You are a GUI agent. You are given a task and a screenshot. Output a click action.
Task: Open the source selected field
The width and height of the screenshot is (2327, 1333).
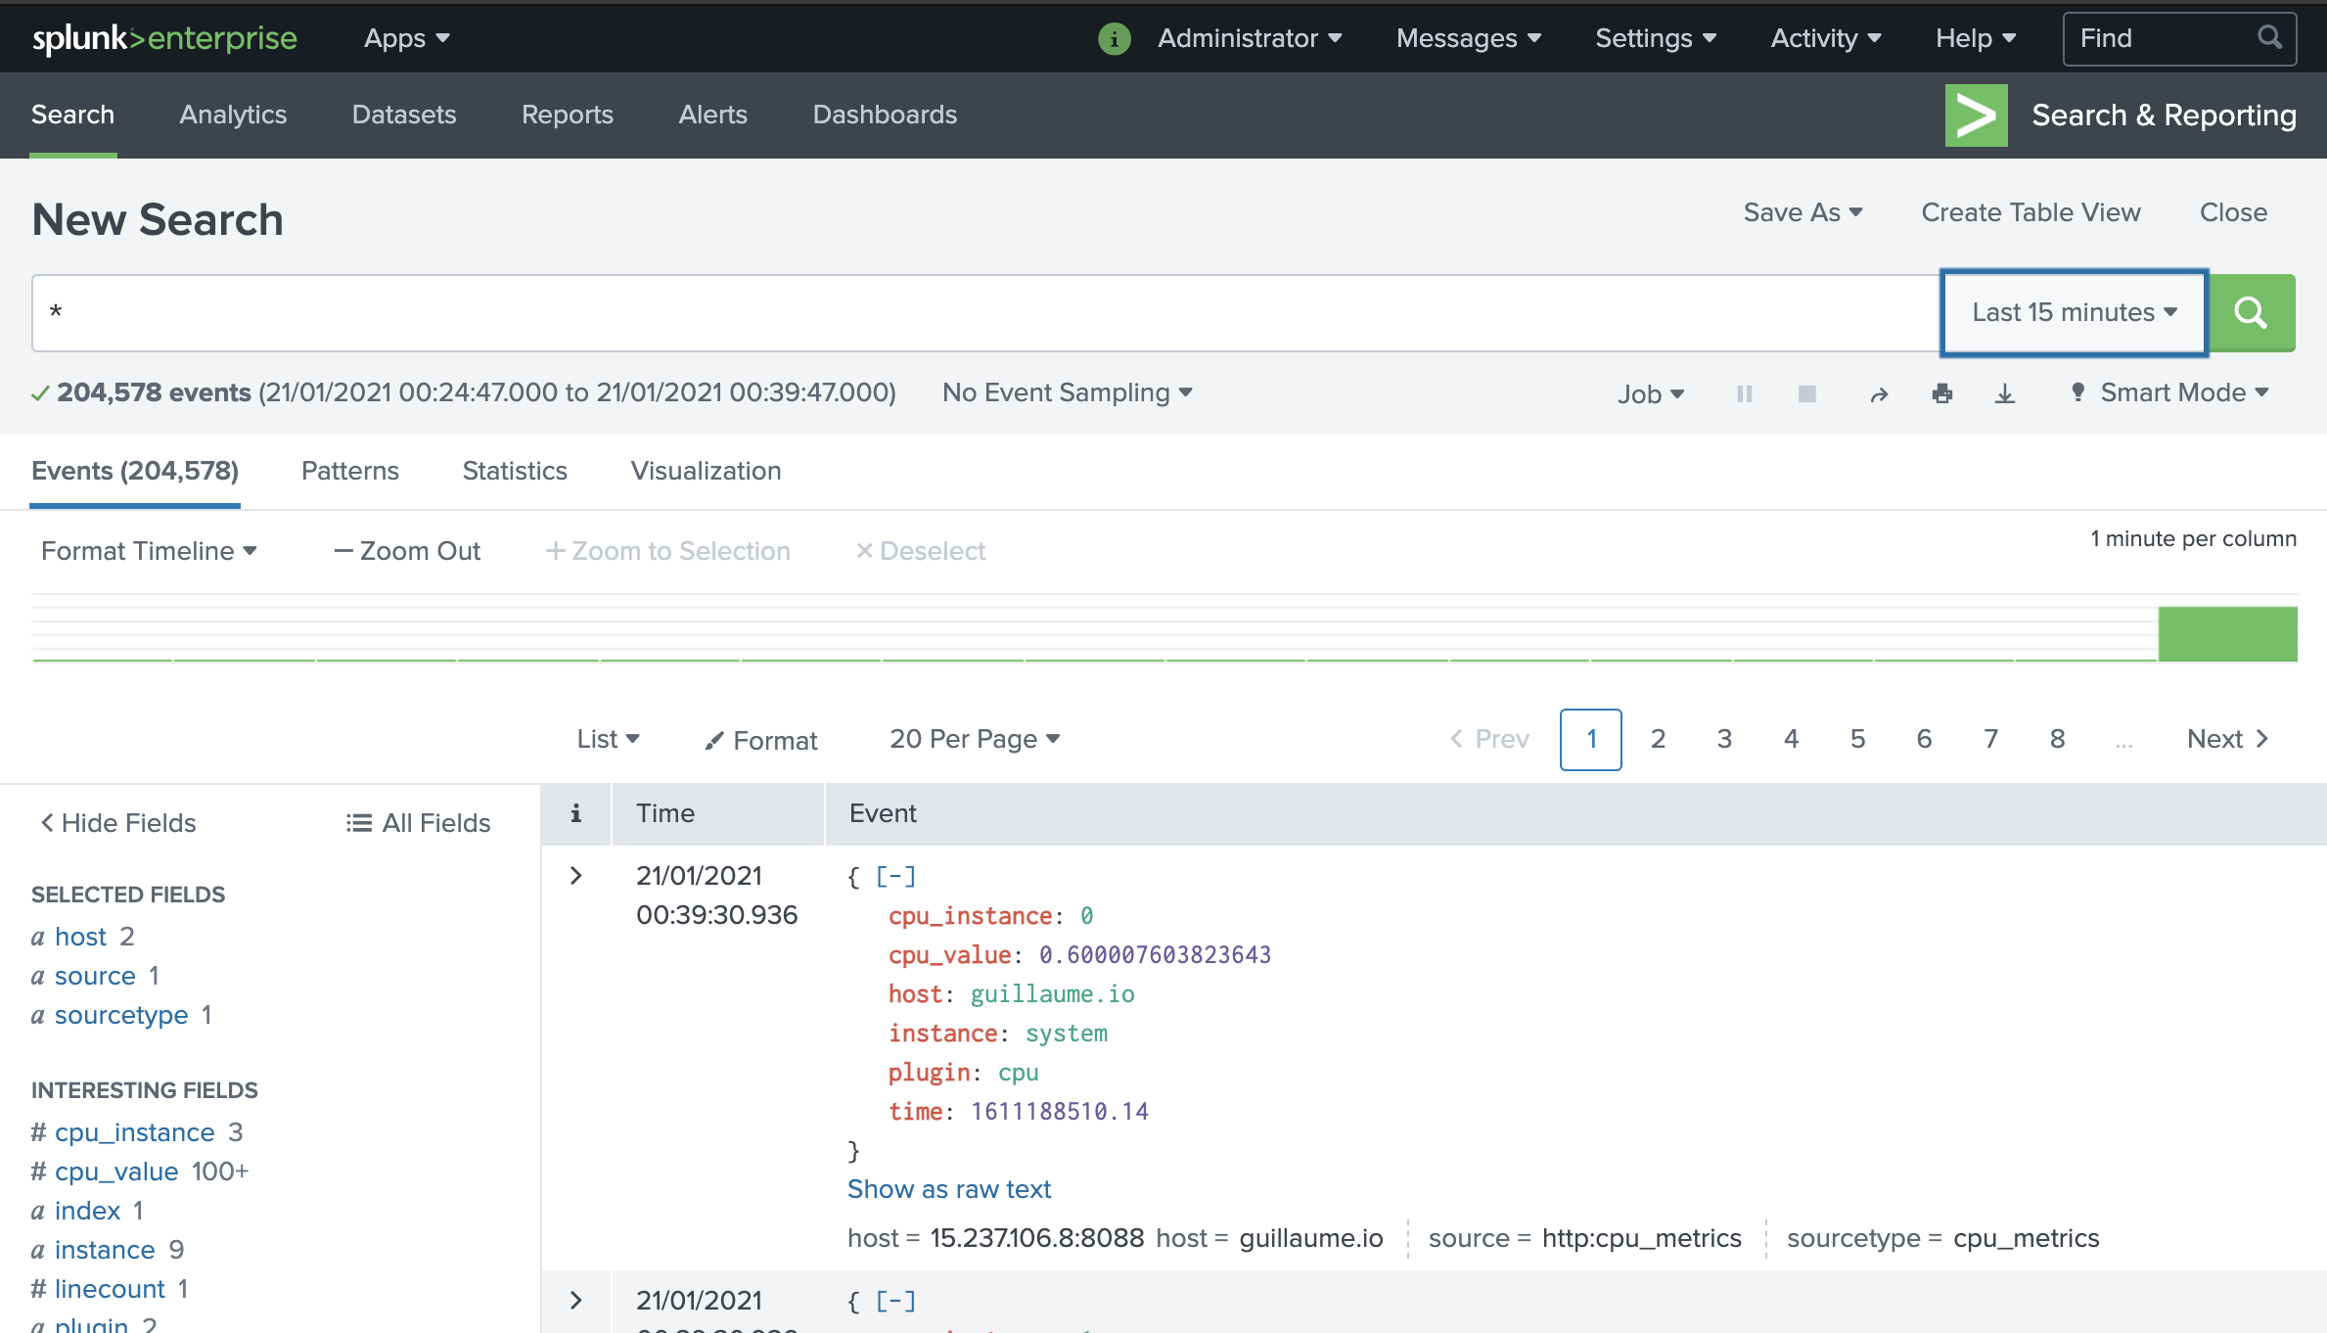95,976
